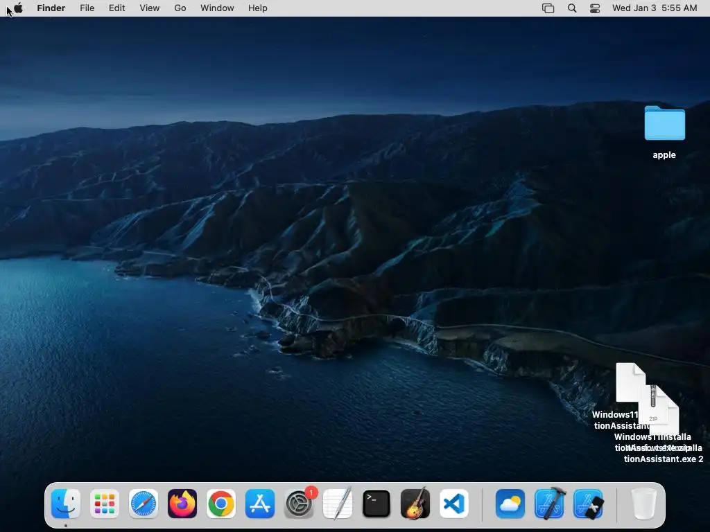Click the Wed Jan 3 5:55 AM clock
Image resolution: width=710 pixels, height=532 pixels.
click(x=655, y=8)
